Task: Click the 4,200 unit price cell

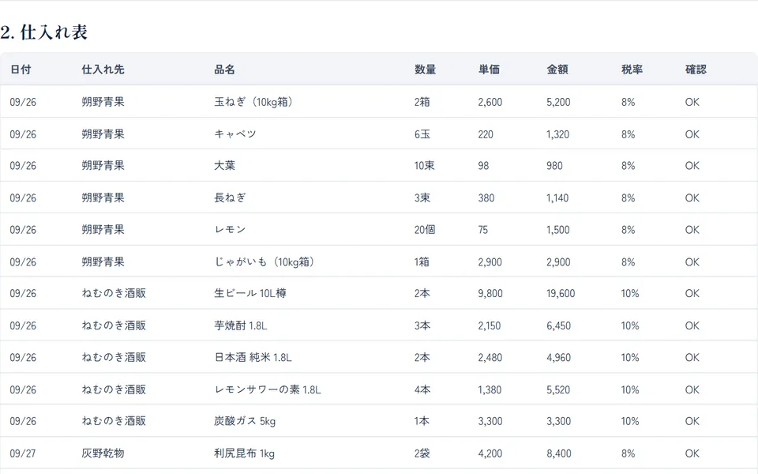Action: (490, 453)
